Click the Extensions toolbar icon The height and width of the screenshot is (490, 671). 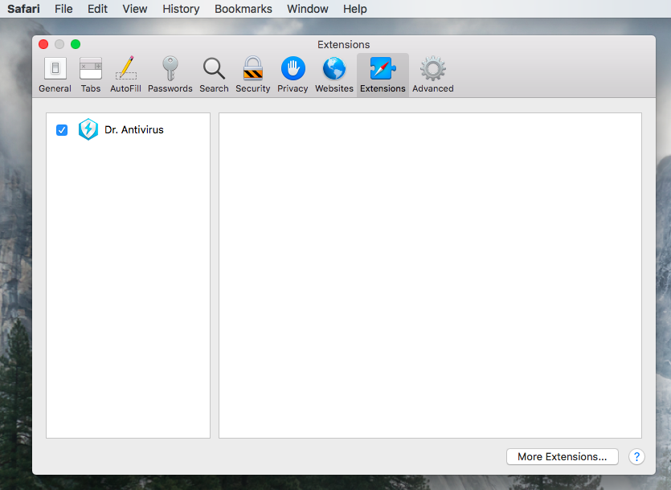click(383, 75)
